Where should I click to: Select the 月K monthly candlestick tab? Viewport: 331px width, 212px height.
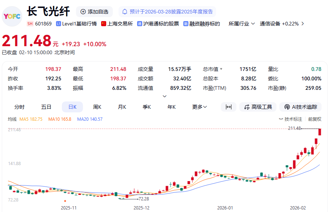122,107
